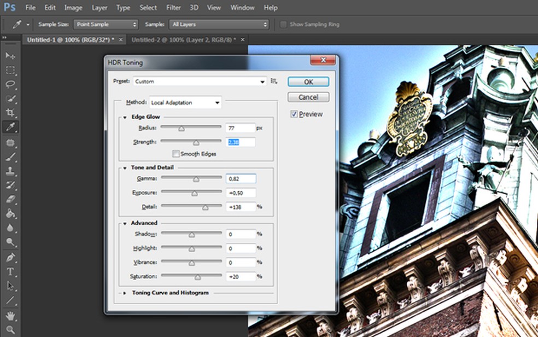538x337 pixels.
Task: Activate the Type tool
Action: 10,271
